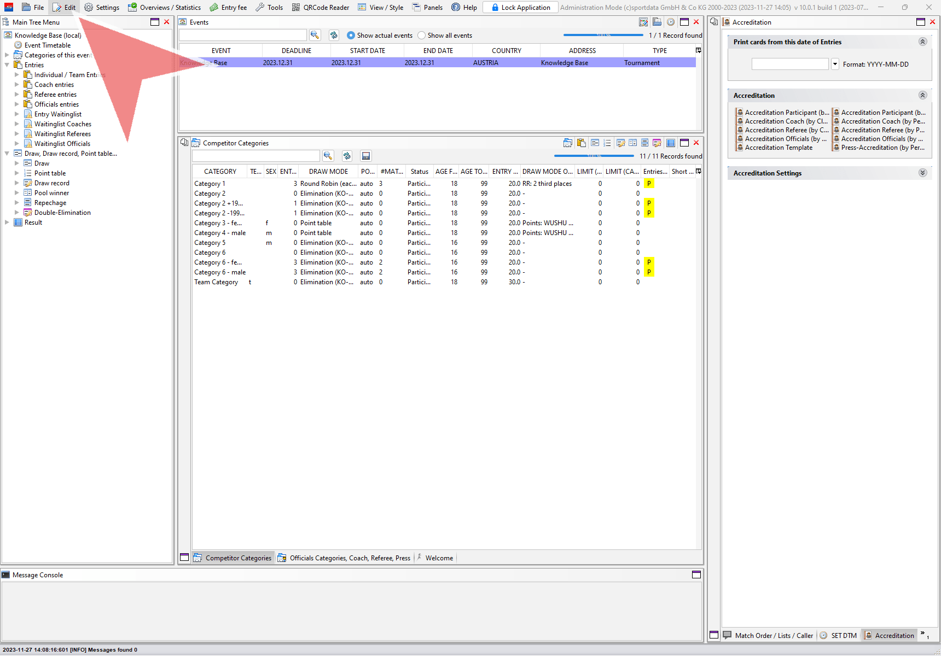Screen dimensions: 941x656
Task: Open the Accreditation Template link
Action: pos(779,148)
